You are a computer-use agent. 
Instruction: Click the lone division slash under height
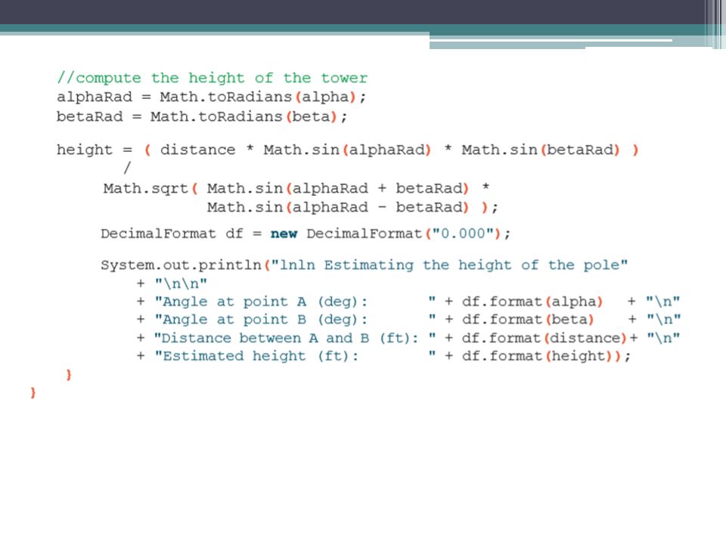click(x=127, y=167)
